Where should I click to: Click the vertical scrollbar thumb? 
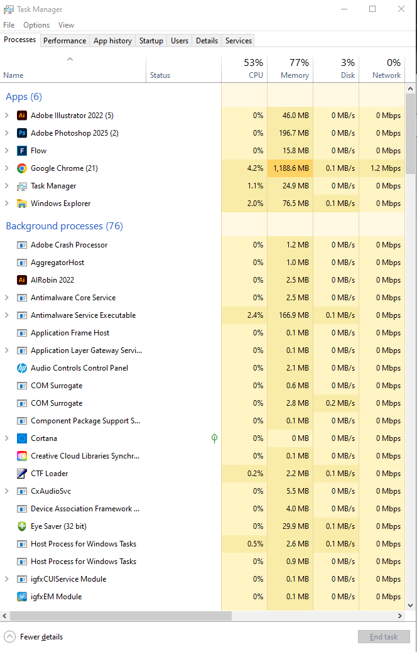point(410,133)
